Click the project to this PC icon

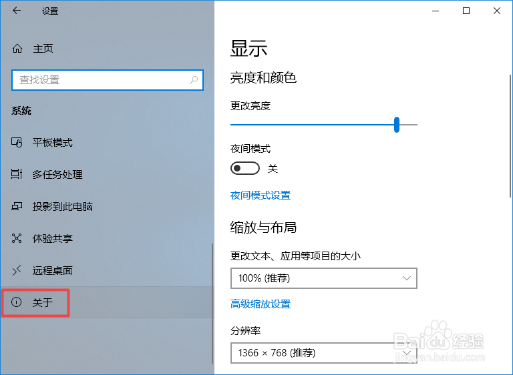pos(17,206)
